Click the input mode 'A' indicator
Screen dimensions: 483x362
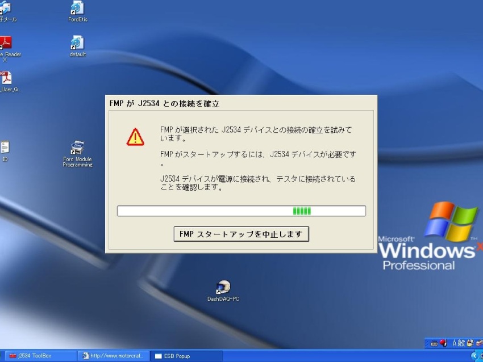[455, 343]
